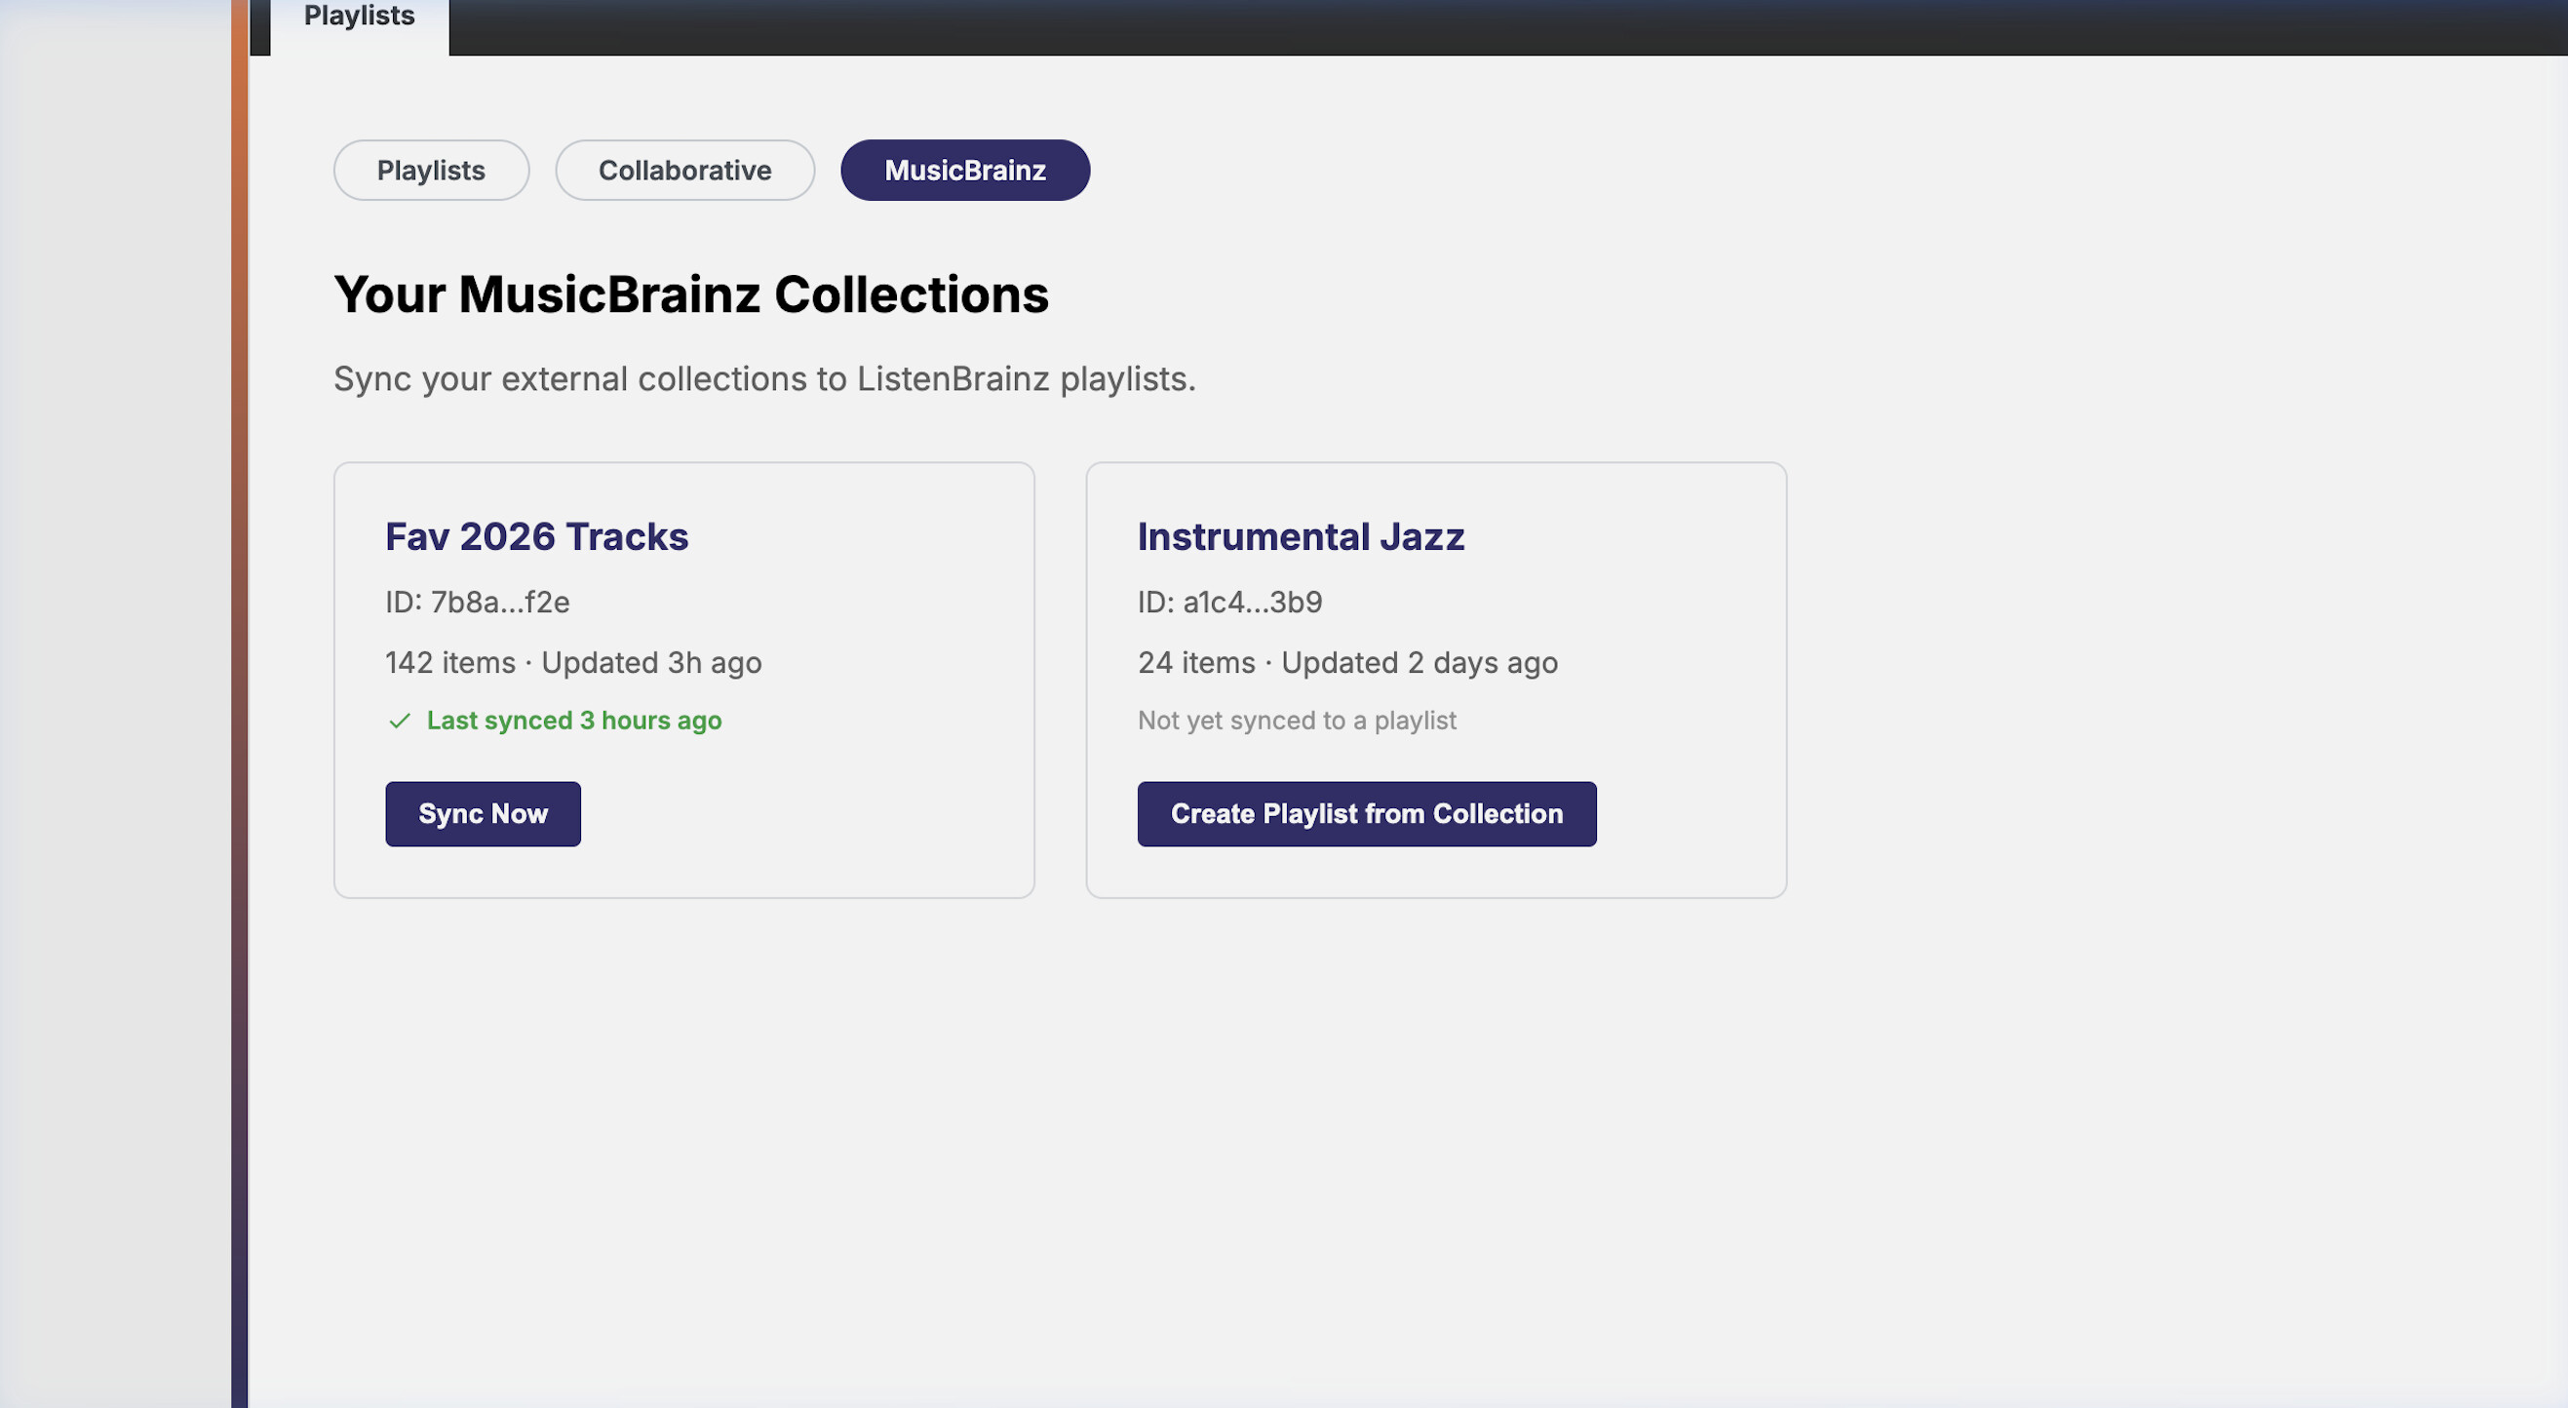Open the Instrumental Jazz collection title
2568x1408 pixels.
(x=1300, y=536)
